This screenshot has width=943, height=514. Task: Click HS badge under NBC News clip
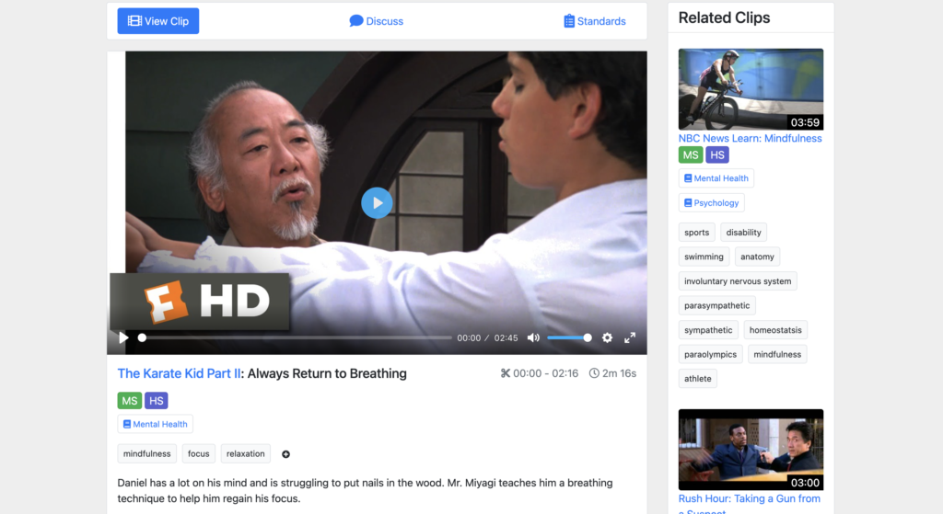click(716, 154)
